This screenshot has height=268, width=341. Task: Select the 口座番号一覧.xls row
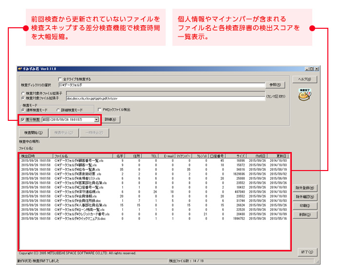(154, 188)
